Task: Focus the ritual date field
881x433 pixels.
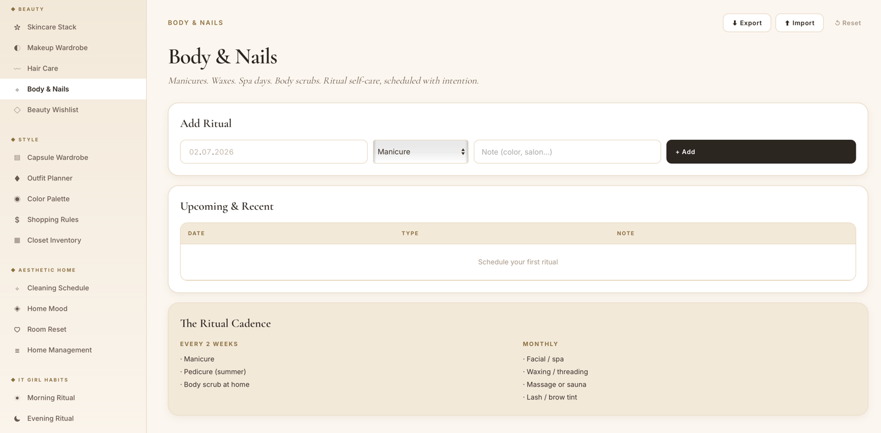Action: pos(274,152)
